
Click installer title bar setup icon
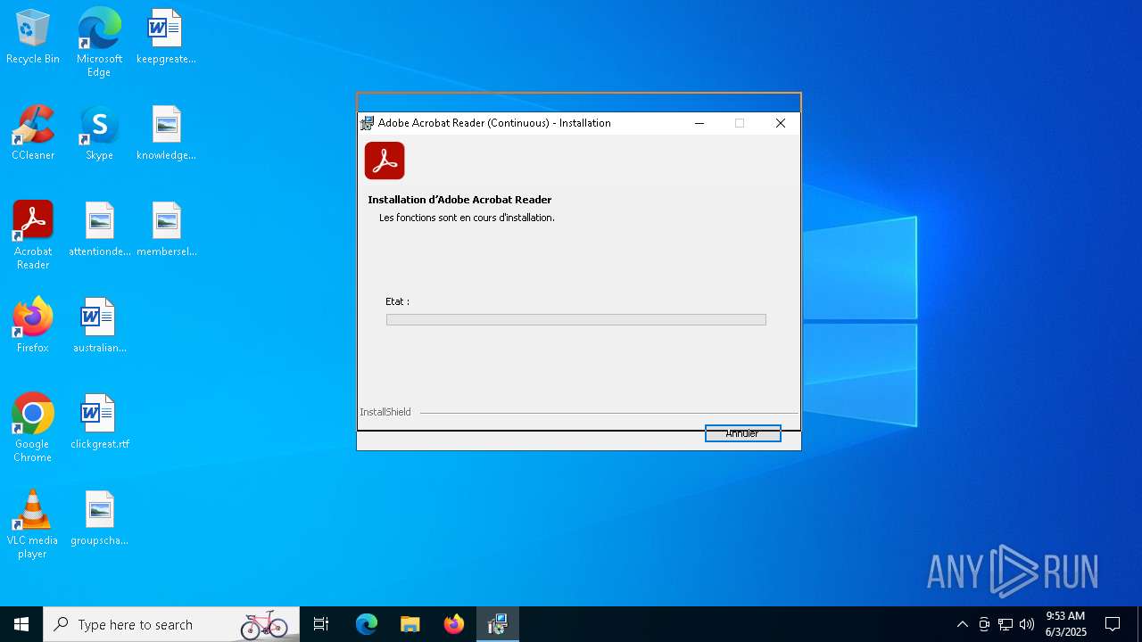coord(367,123)
